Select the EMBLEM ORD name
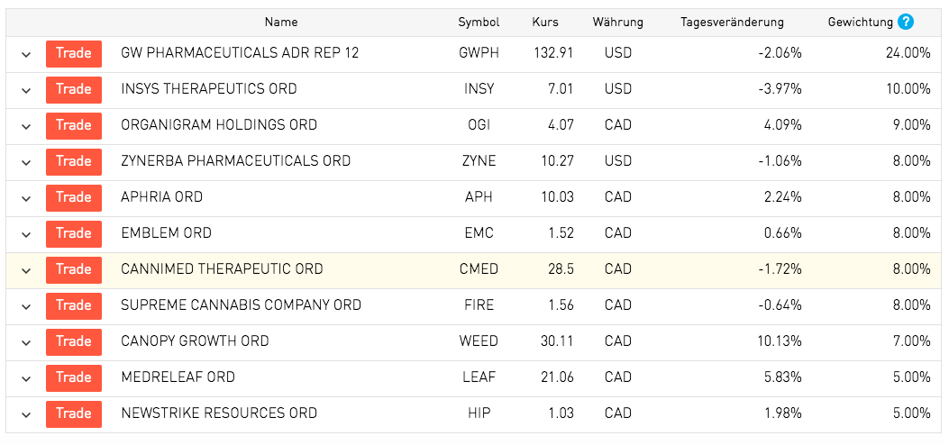The height and width of the screenshot is (445, 949). click(167, 233)
